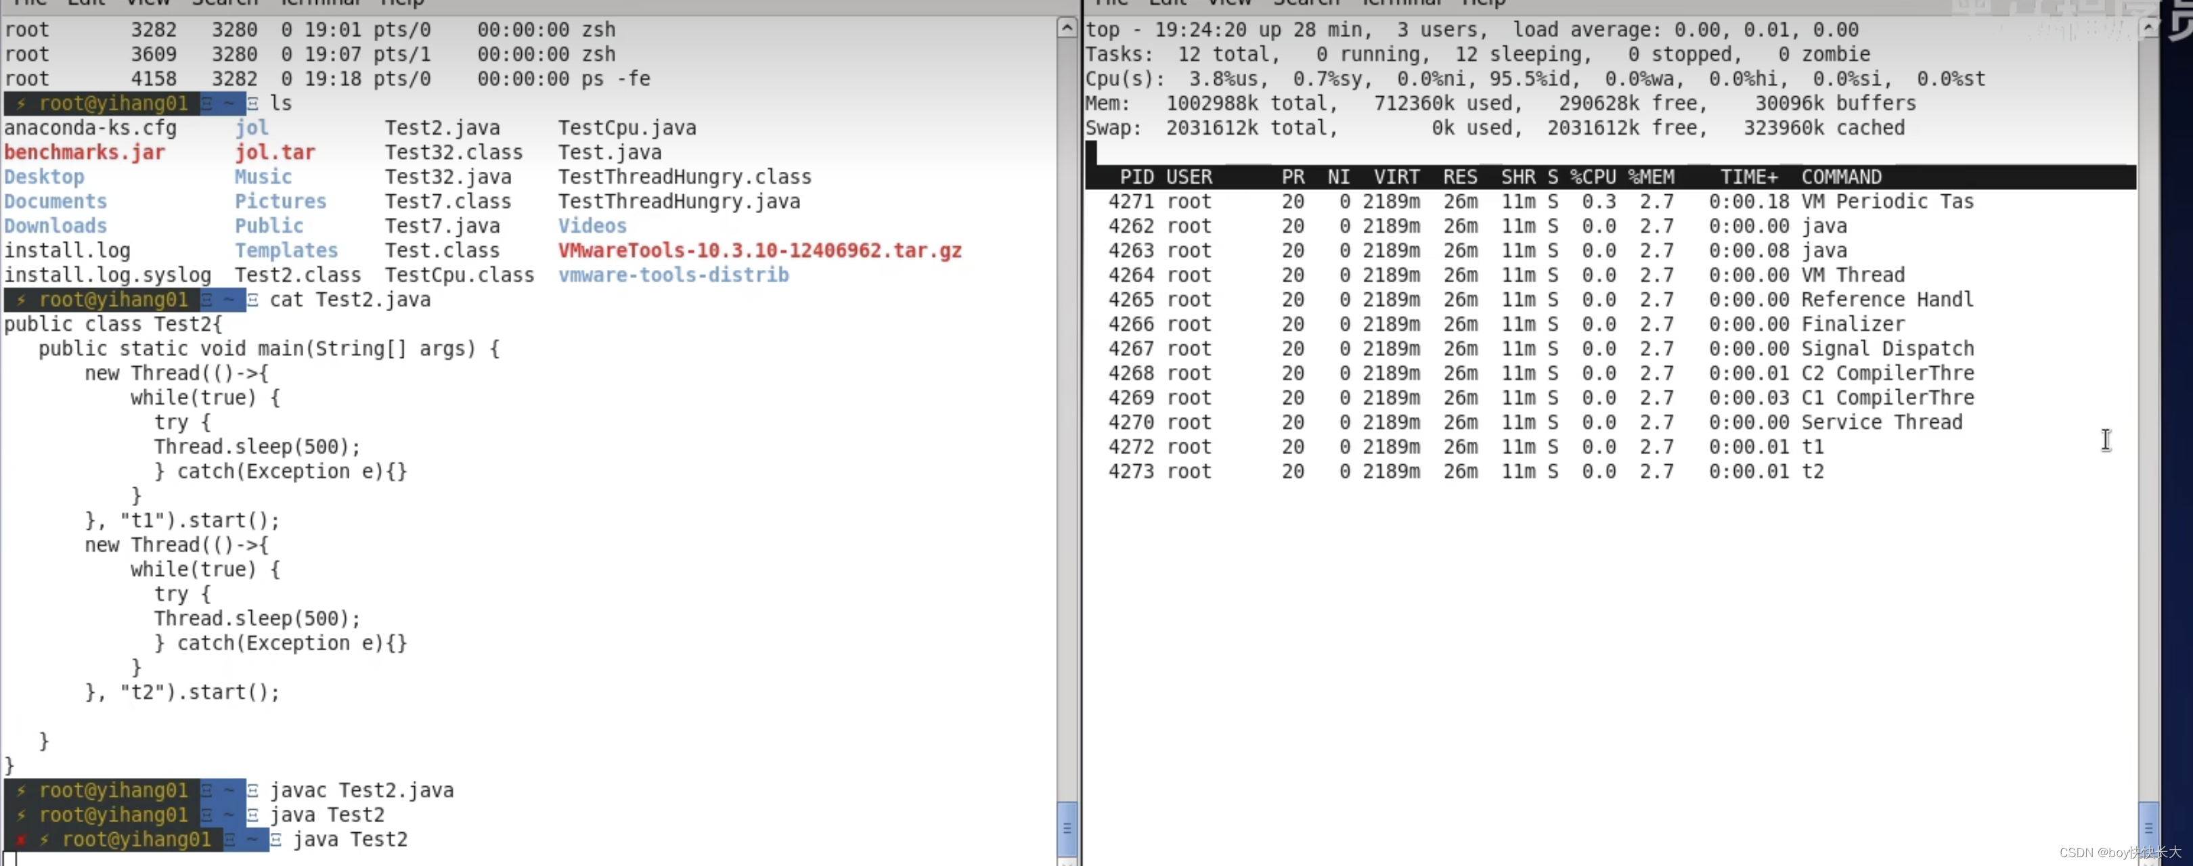This screenshot has width=2193, height=866.
Task: Select VMwareTools-10.3.10-12406962.tar.gz file name
Action: click(x=760, y=251)
